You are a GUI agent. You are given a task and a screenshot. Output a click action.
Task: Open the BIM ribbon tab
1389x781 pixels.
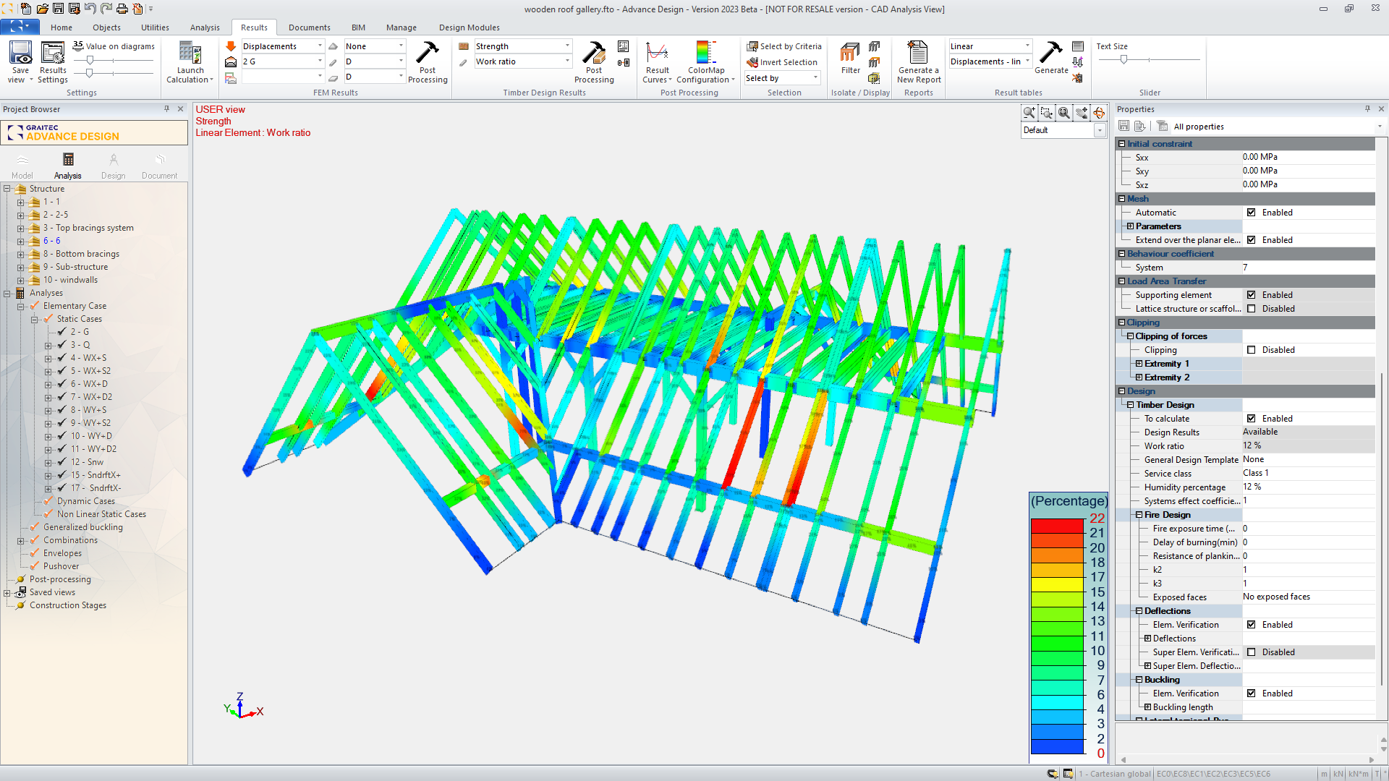tap(358, 27)
